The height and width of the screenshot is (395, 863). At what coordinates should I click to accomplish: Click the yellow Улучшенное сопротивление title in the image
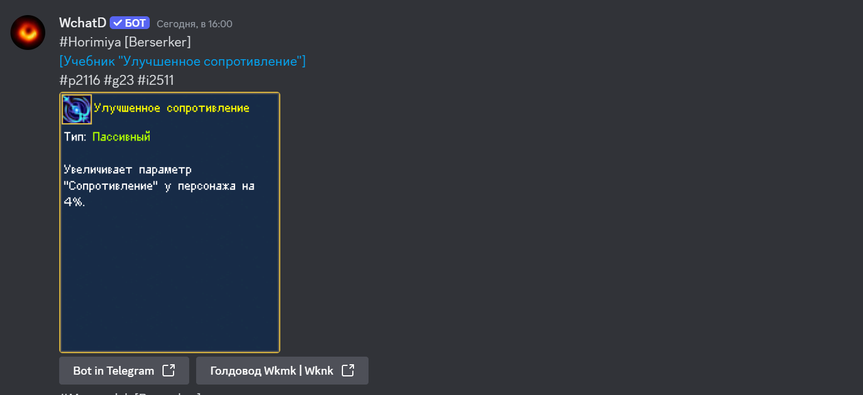pyautogui.click(x=171, y=108)
